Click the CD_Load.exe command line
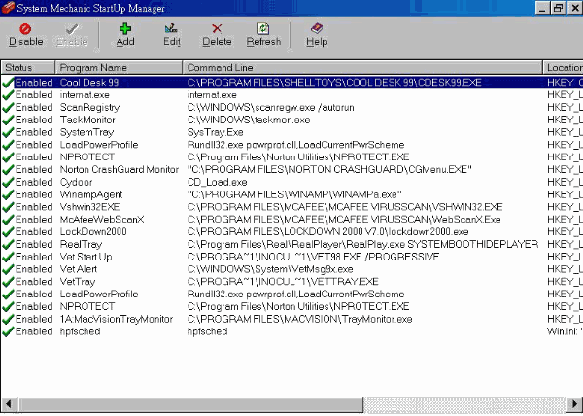This screenshot has height=416, width=583. click(x=217, y=182)
